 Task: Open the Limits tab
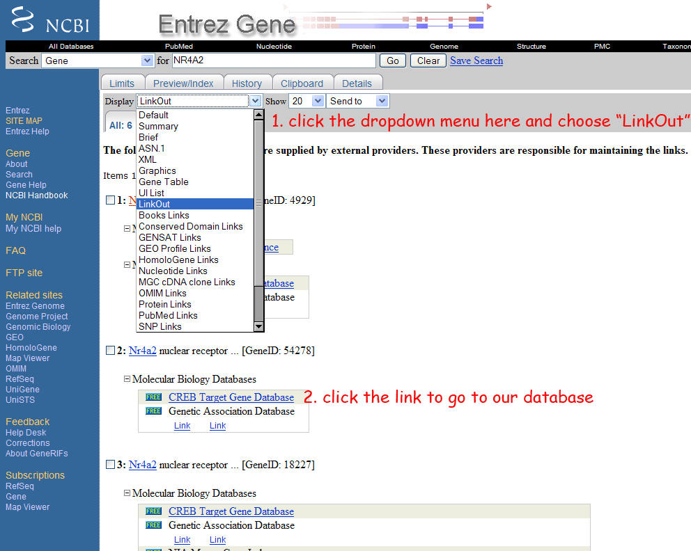(122, 83)
